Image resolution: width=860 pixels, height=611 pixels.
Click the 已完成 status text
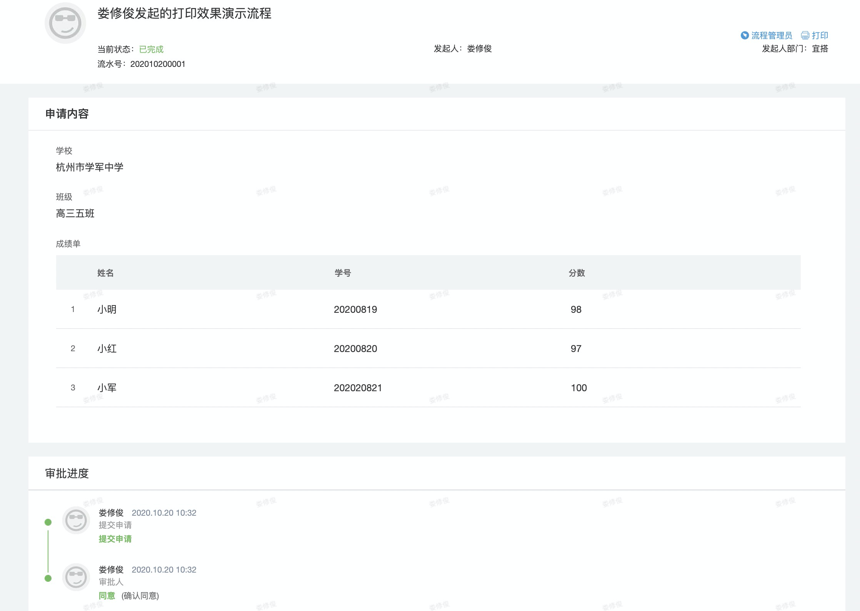point(151,50)
